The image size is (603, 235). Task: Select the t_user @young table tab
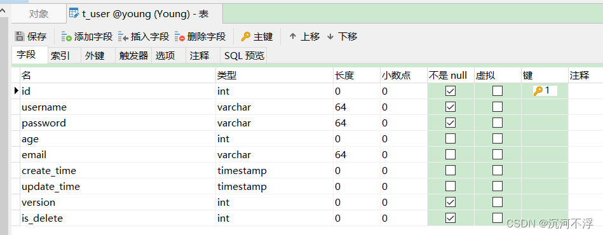click(x=145, y=14)
